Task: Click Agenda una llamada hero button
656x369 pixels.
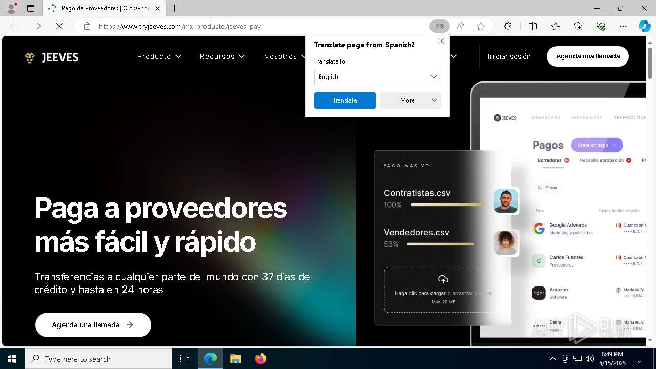Action: coord(93,325)
